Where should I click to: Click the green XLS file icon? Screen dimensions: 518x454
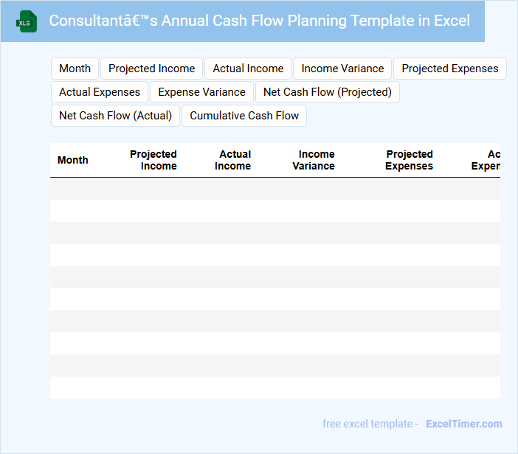(x=27, y=21)
